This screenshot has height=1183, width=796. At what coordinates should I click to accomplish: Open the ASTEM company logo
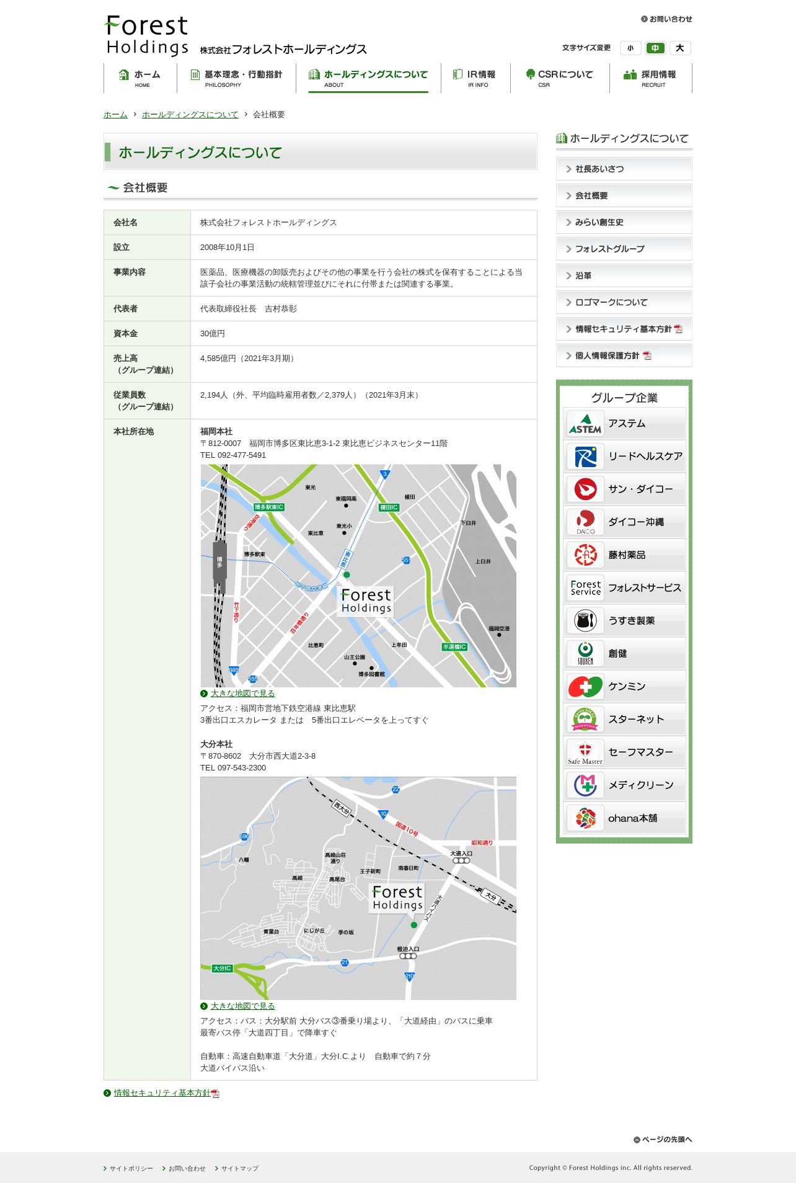[x=585, y=424]
